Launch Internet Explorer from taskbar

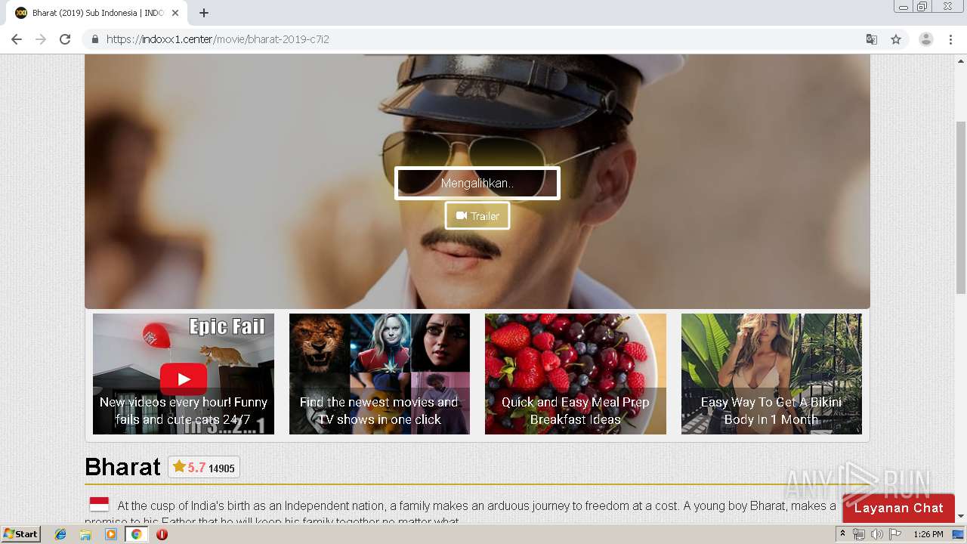click(60, 534)
